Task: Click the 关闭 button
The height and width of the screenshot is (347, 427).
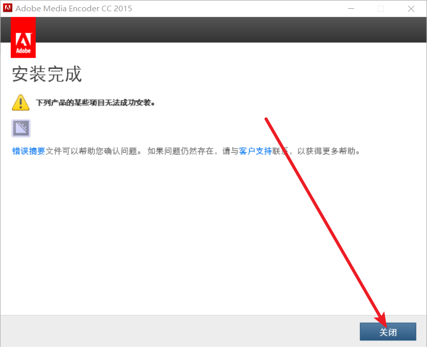Action: pos(388,332)
